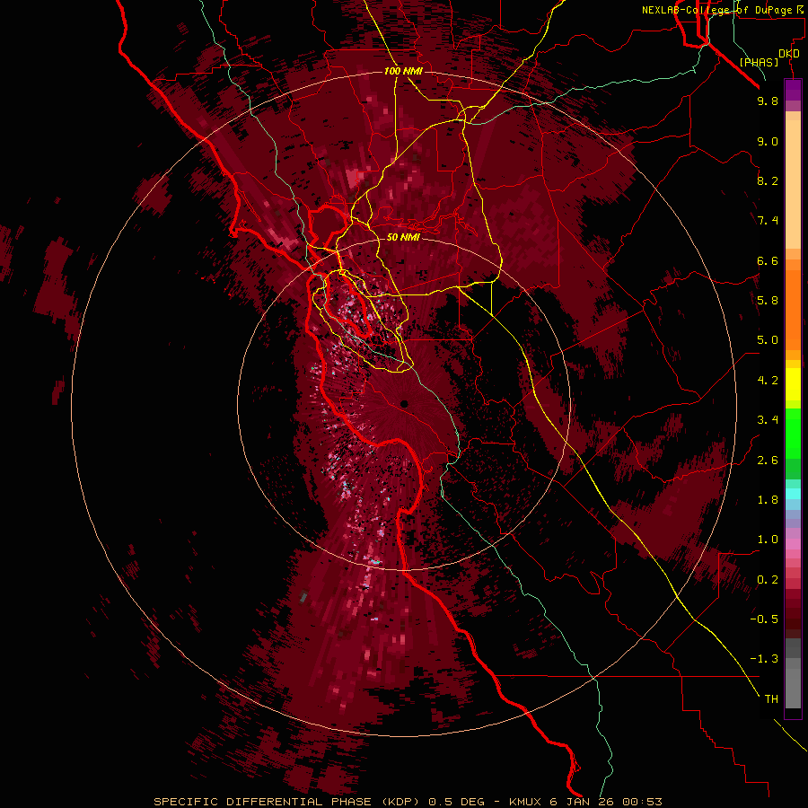Click the 0.2 value on the scale
The width and height of the screenshot is (808, 808).
(768, 580)
